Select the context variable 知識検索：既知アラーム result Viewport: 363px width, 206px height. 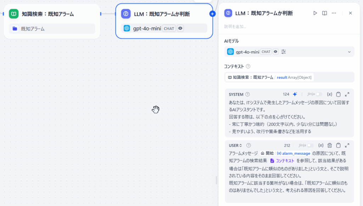(269, 77)
